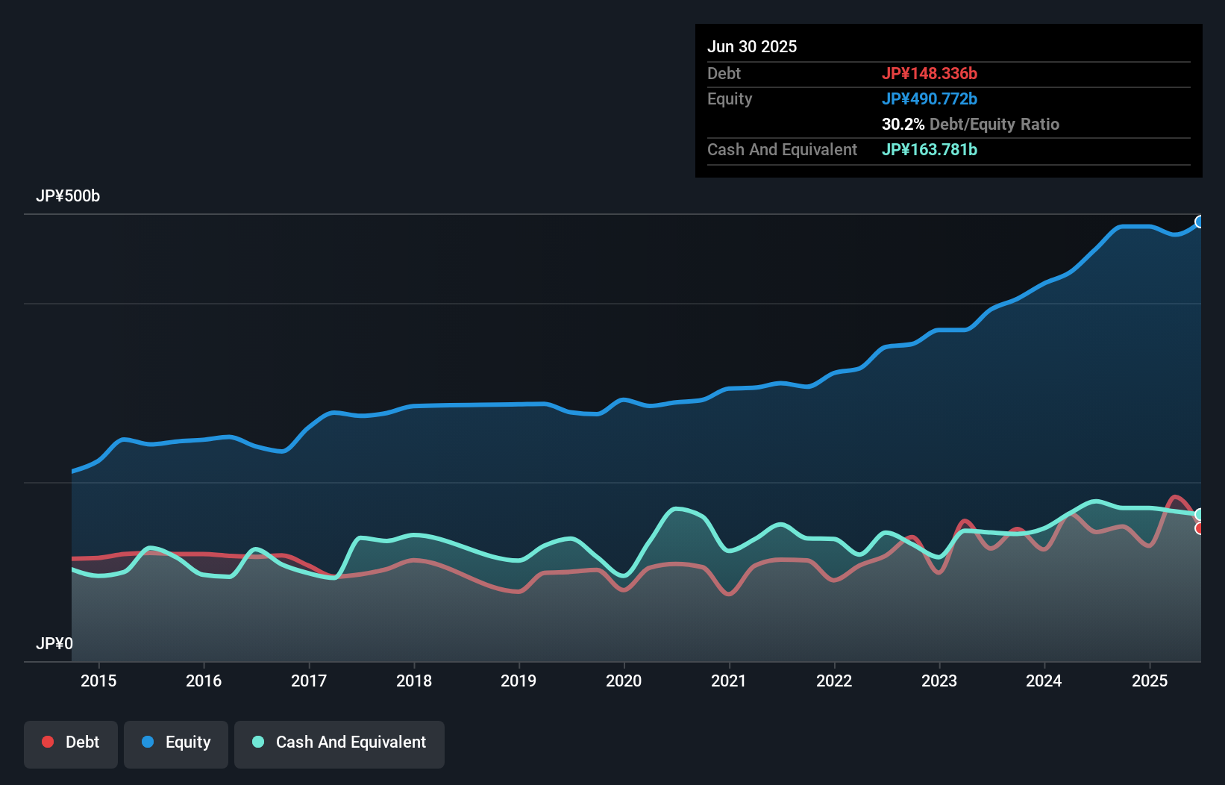Screen dimensions: 1225x785
Task: Select the 2024 label on the x-axis
Action: (1044, 681)
